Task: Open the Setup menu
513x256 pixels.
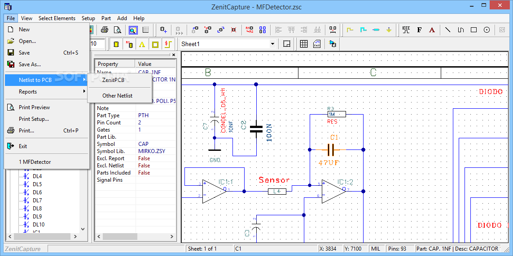Action: (88, 18)
